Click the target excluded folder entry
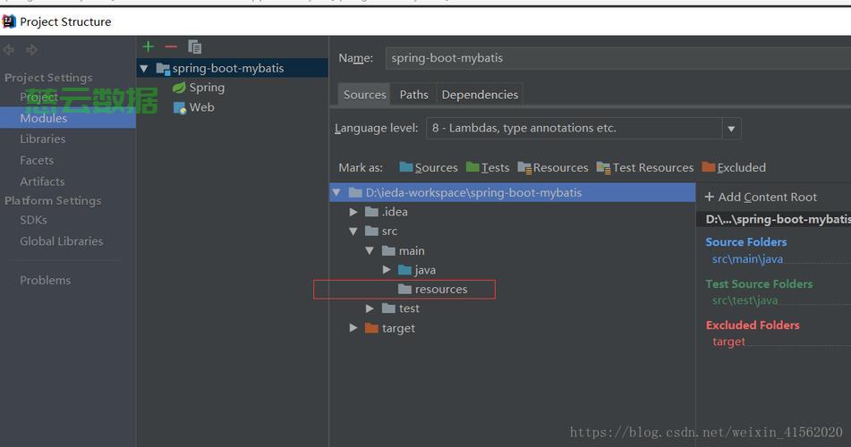The image size is (851, 447). point(728,342)
